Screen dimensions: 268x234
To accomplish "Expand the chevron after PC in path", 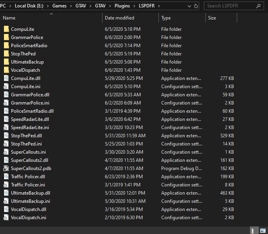I will [x=10, y=6].
